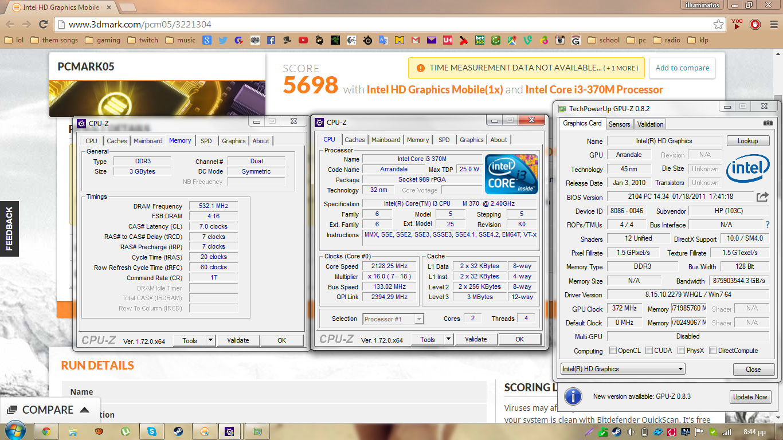Open the Gmail bookmark icon
The image size is (783, 440).
pos(416,40)
